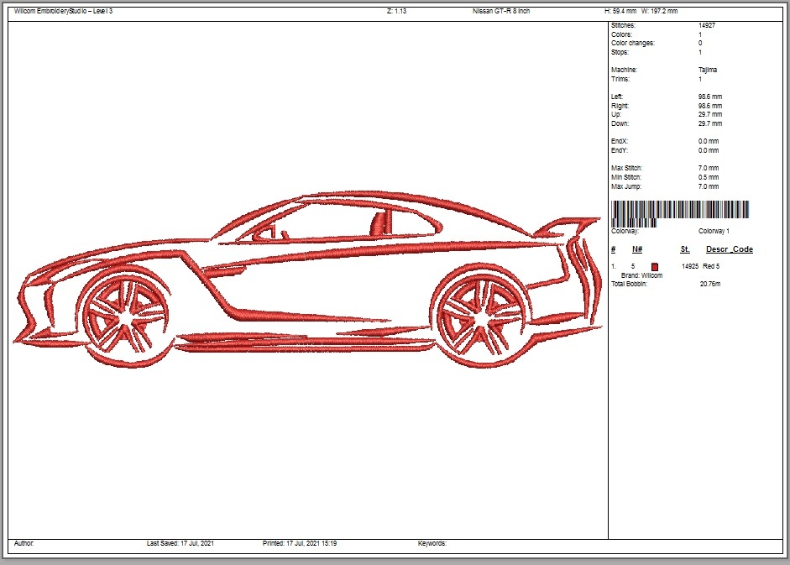This screenshot has height=565, width=790.
Task: Click the front wheel of the embroidered car
Action: (x=126, y=317)
